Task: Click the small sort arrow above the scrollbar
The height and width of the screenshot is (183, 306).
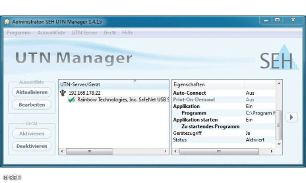Action: point(135,81)
